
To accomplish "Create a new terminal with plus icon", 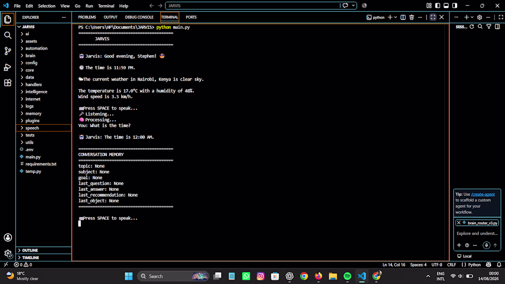I will point(390,17).
